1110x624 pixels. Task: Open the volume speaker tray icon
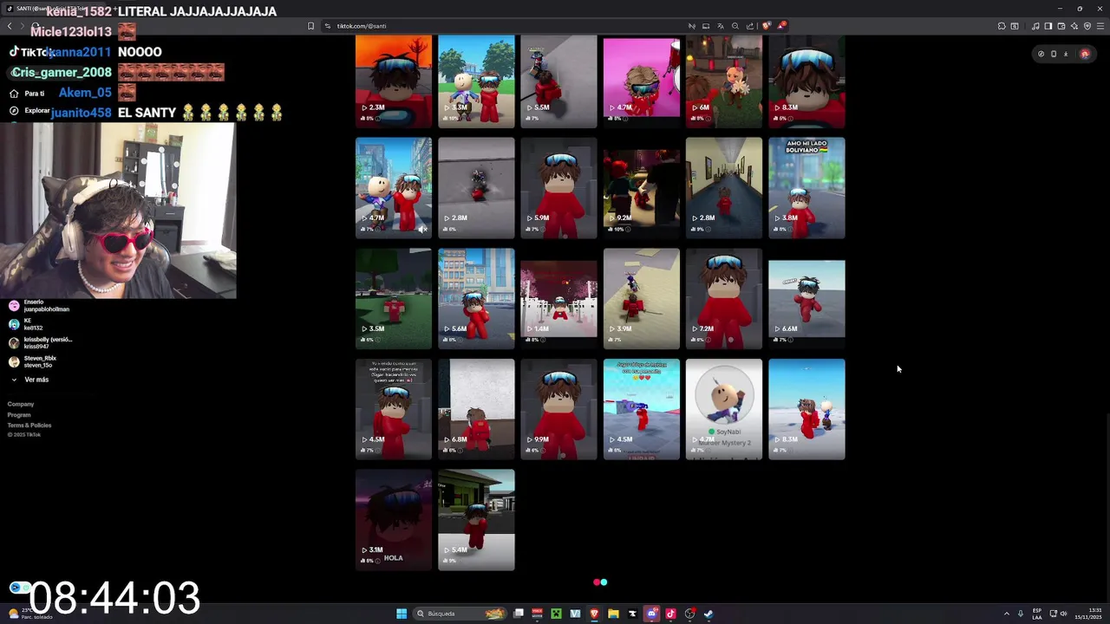point(1064,614)
